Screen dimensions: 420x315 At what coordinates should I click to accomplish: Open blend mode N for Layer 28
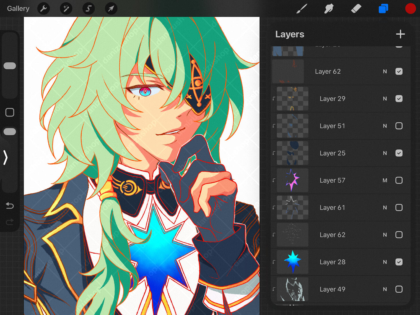tap(385, 262)
